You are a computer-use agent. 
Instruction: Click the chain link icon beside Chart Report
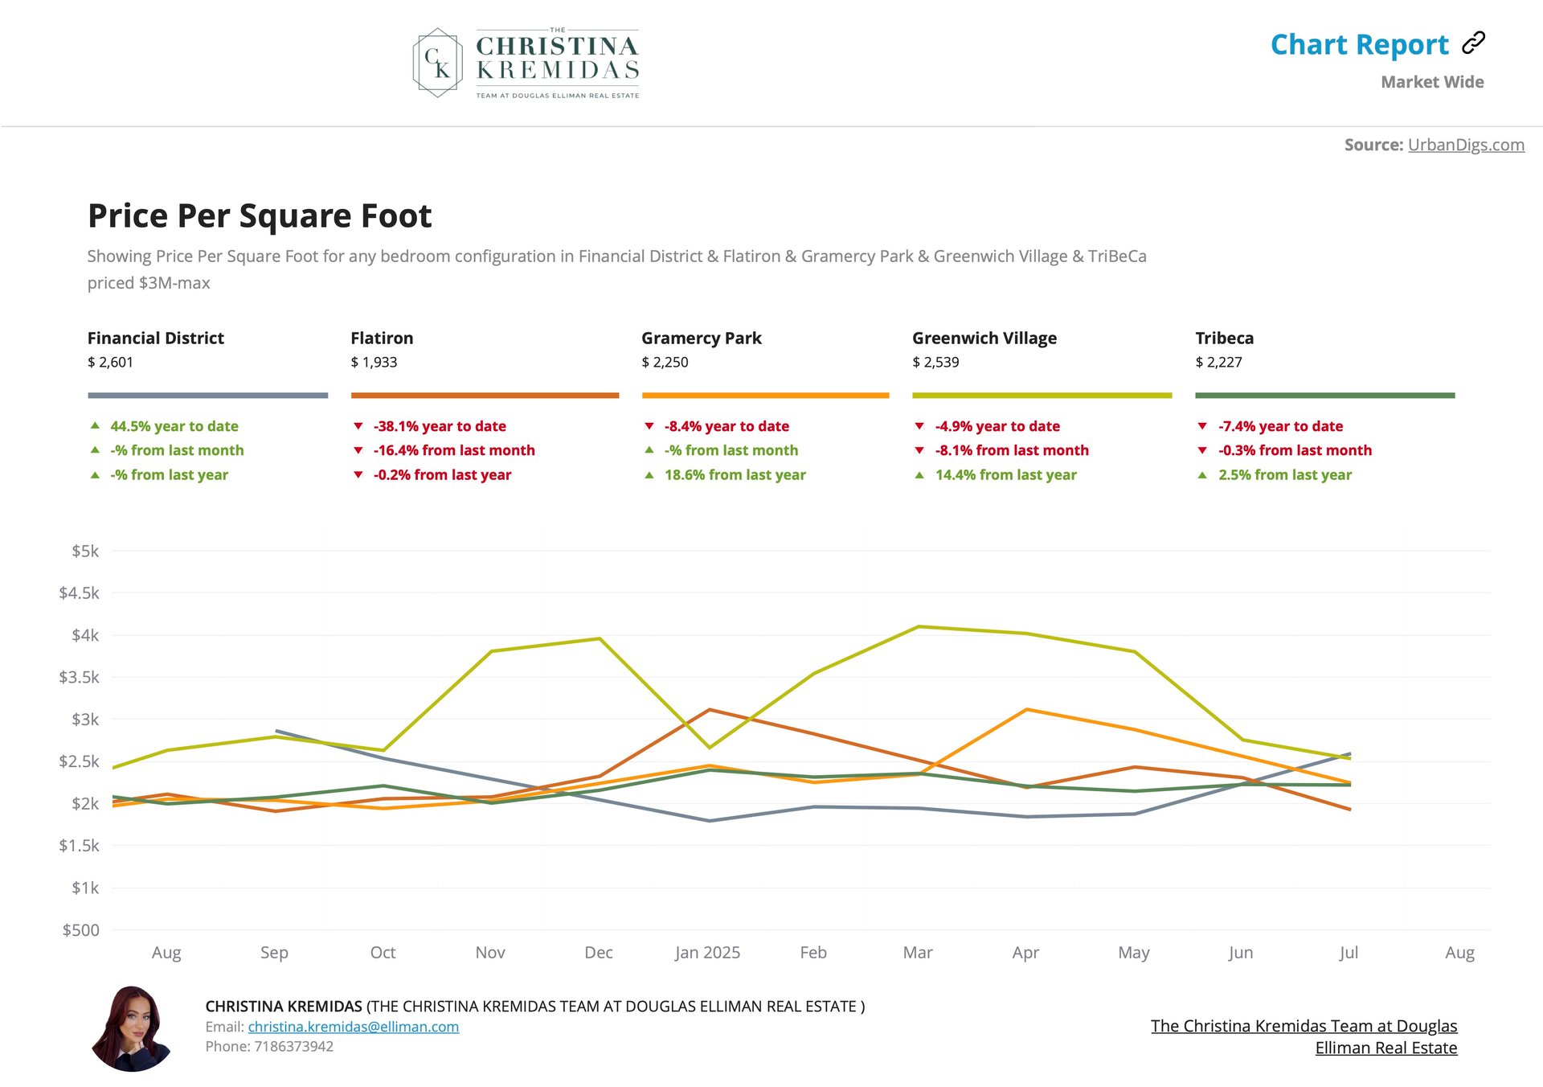click(1473, 43)
